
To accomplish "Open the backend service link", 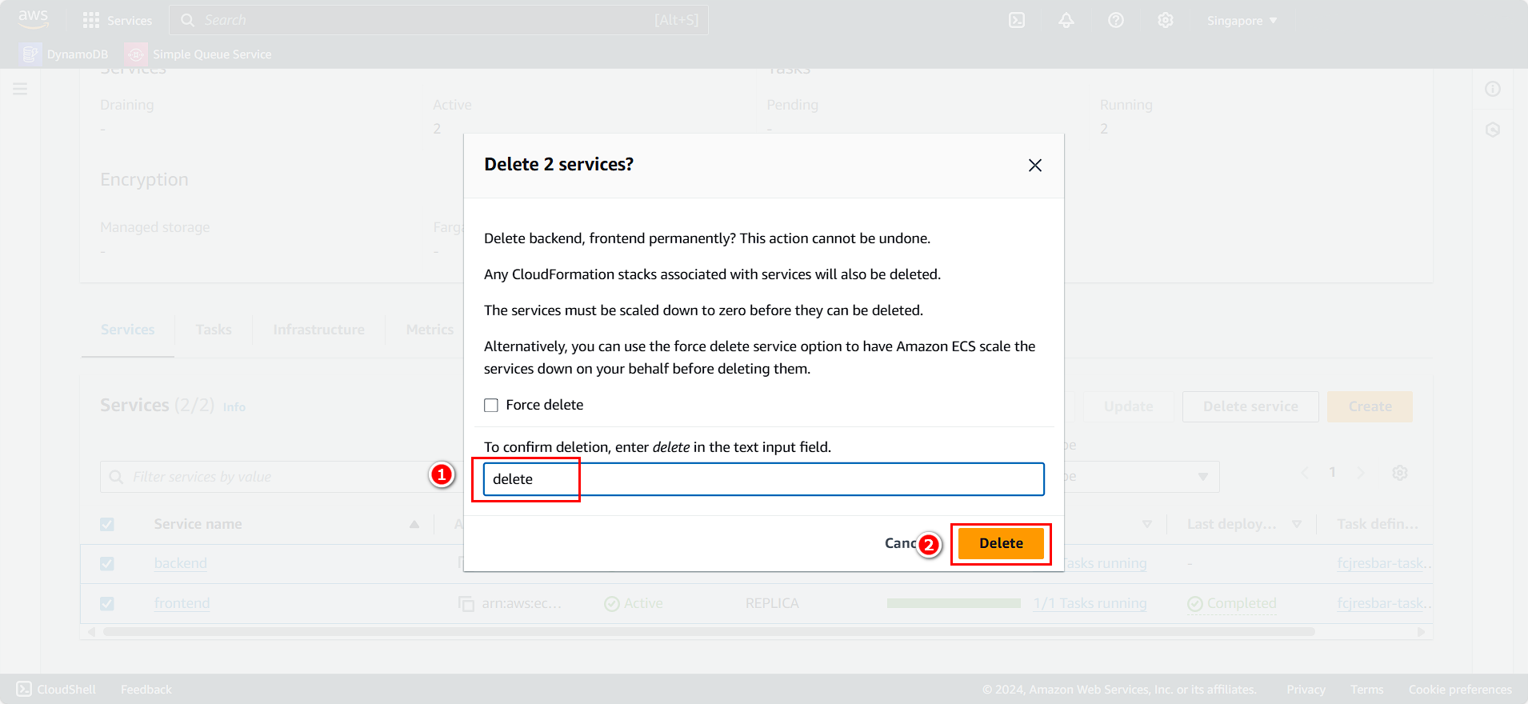I will [180, 563].
